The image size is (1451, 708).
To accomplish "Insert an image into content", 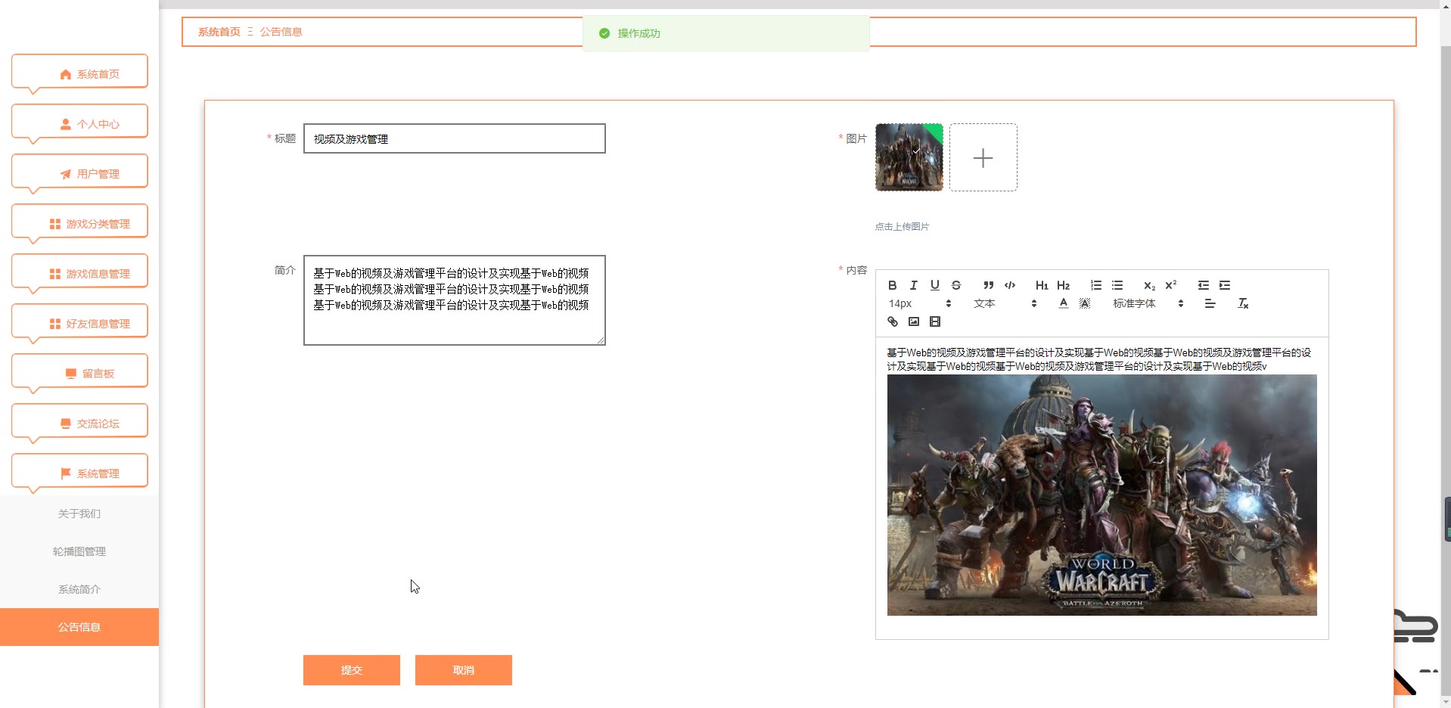I will coord(913,321).
